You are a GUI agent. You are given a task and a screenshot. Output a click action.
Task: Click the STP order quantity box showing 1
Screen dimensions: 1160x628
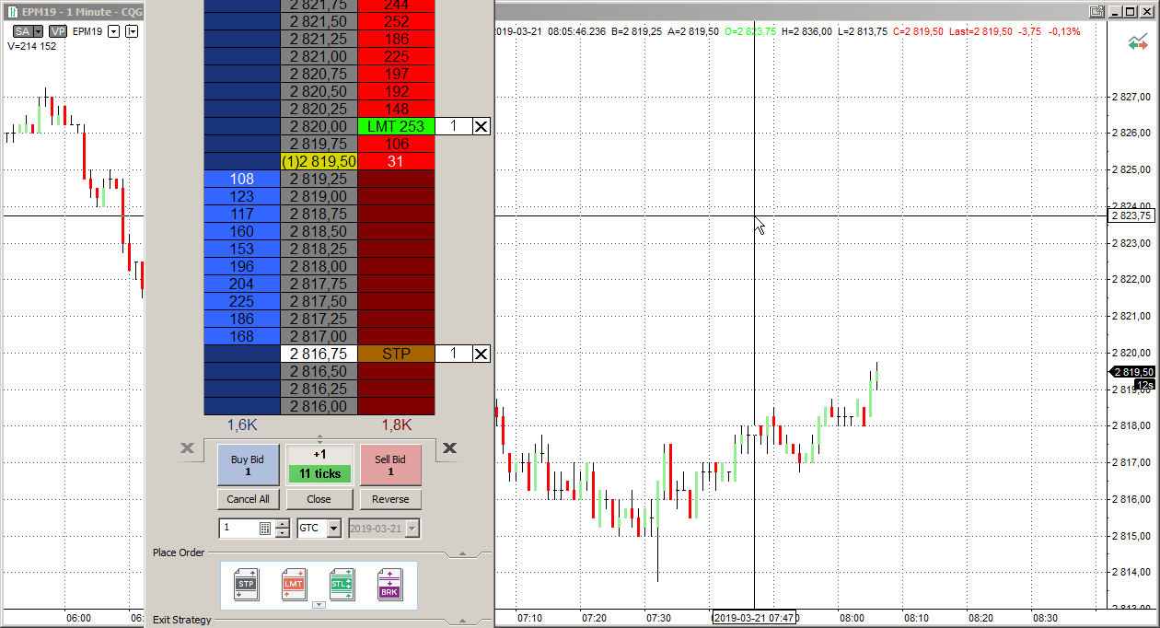coord(454,354)
